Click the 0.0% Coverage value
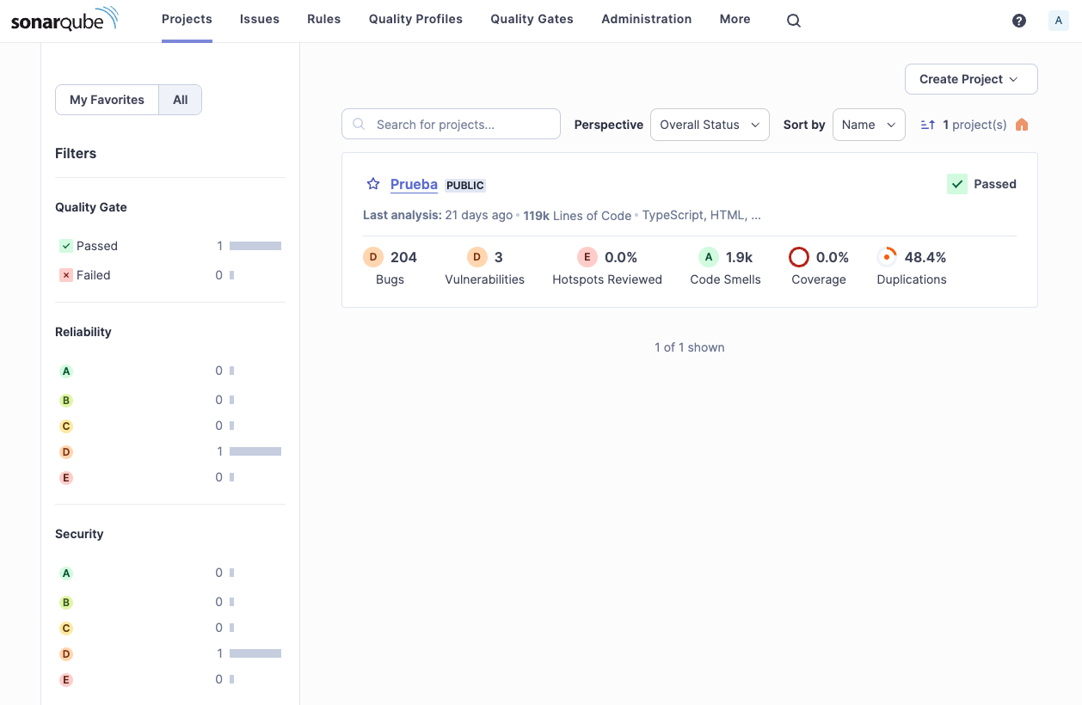This screenshot has width=1082, height=705. pyautogui.click(x=833, y=257)
